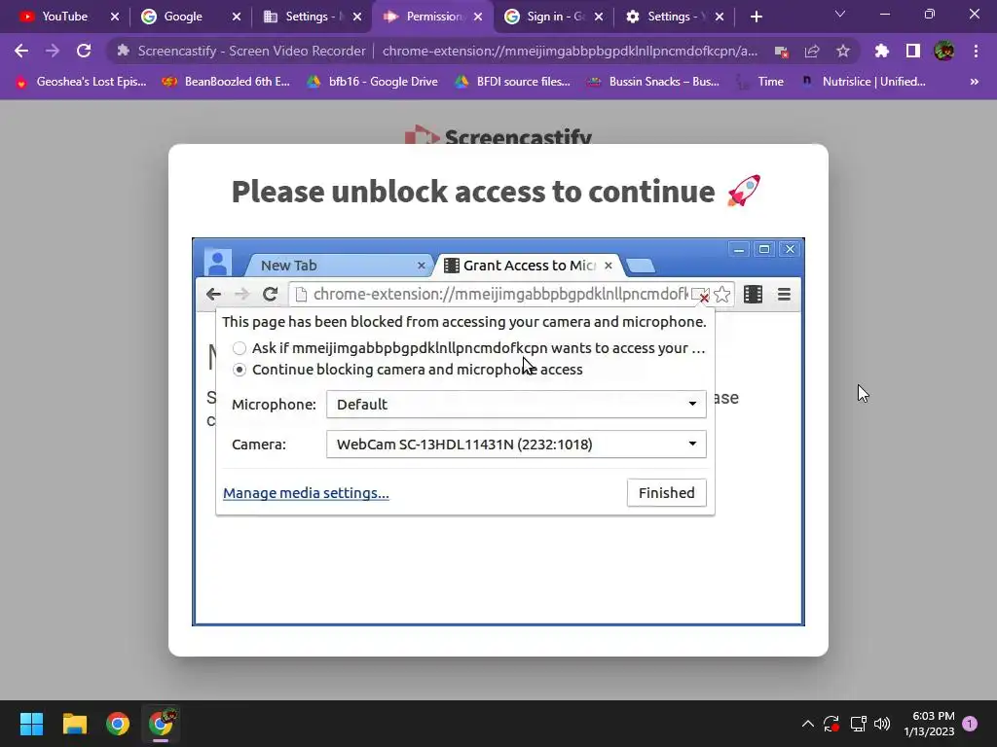This screenshot has height=747, width=997.
Task: Open the clock and date panel
Action: point(929,724)
